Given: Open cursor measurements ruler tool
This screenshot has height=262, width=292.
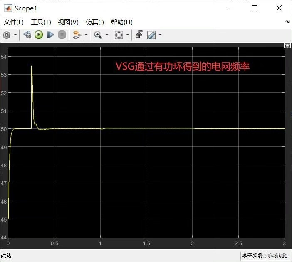Looking at the screenshot, I should click(151, 35).
